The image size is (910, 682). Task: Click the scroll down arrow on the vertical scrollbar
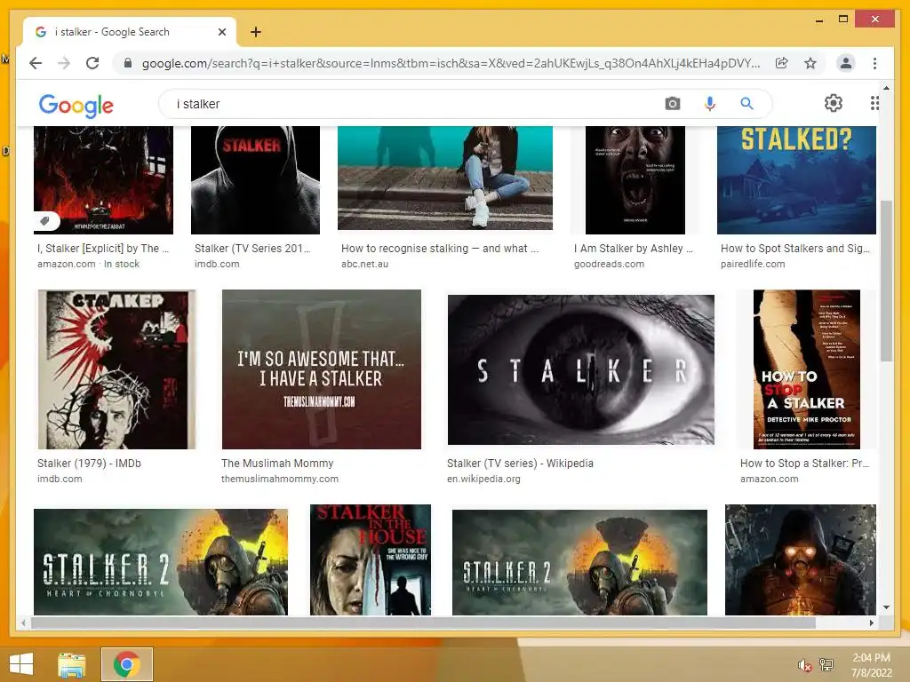pos(886,607)
